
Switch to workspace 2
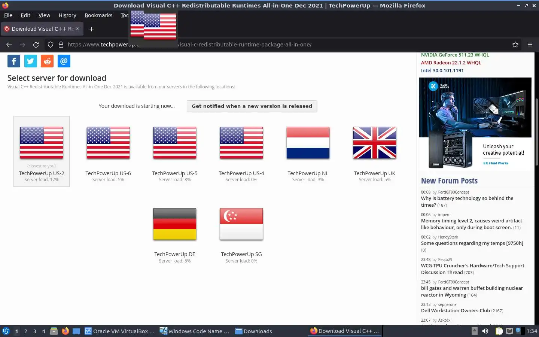point(25,331)
